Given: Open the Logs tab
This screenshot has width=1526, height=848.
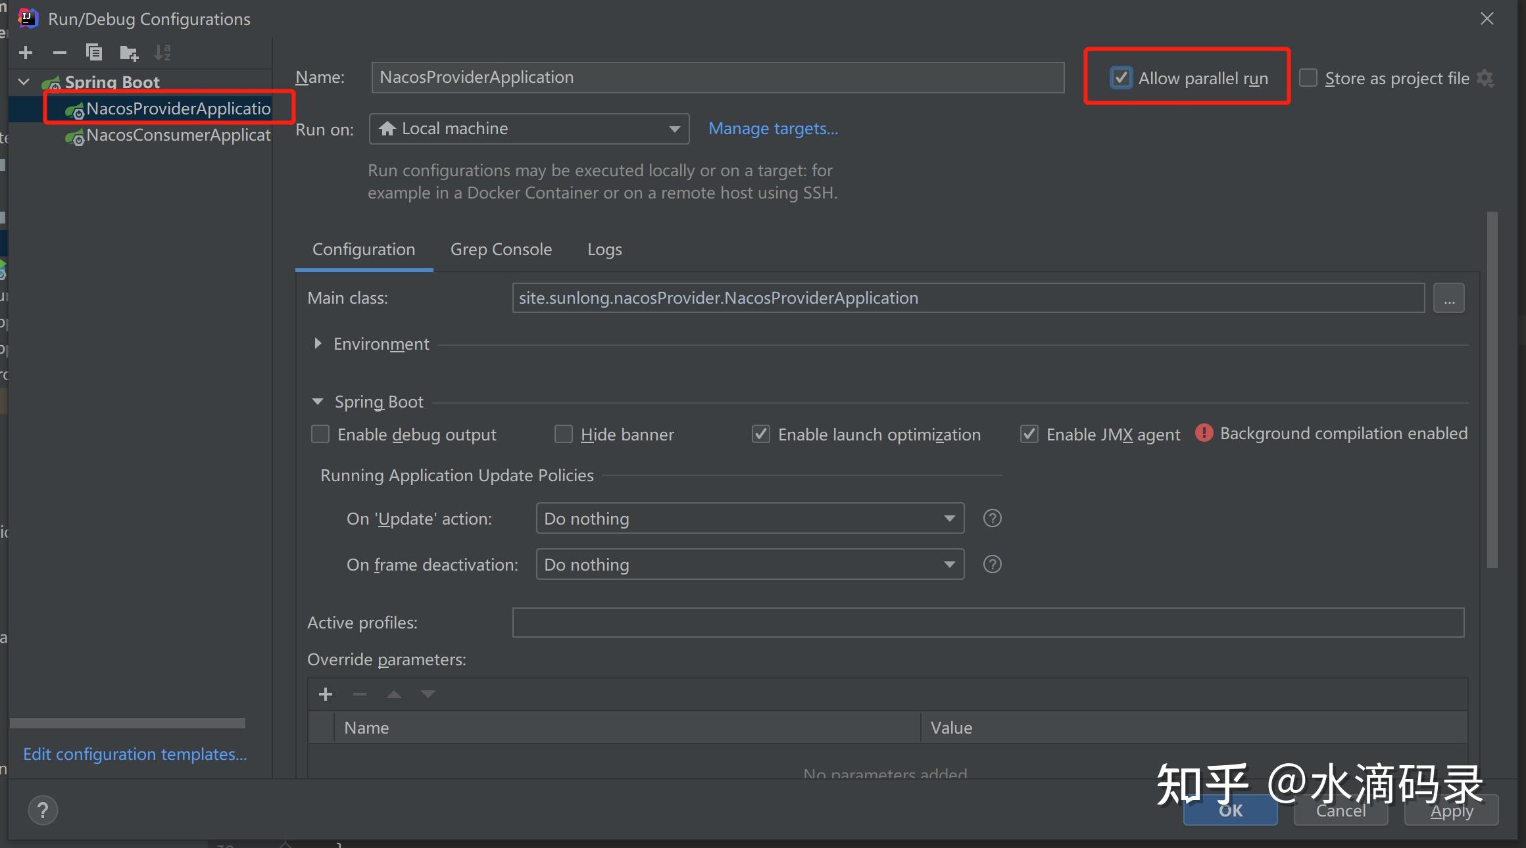Looking at the screenshot, I should (604, 250).
